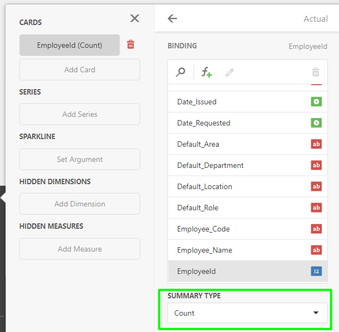
Task: Select the EmployeeId (Count) card
Action: pos(70,45)
